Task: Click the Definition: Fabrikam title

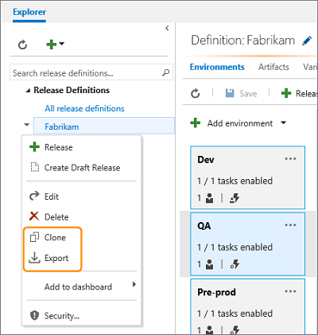Action: click(x=242, y=41)
